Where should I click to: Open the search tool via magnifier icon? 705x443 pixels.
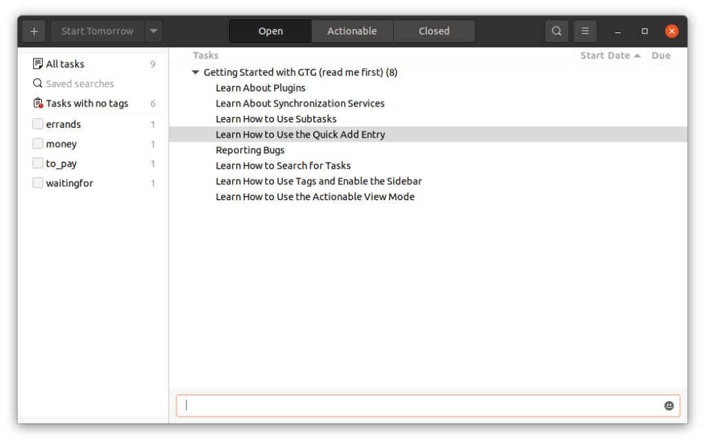pos(556,31)
